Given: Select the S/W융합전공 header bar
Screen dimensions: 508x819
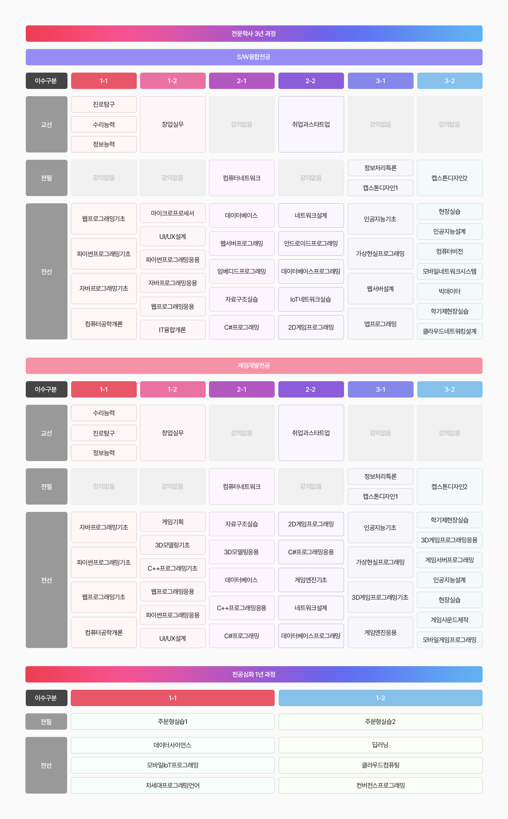Looking at the screenshot, I should pyautogui.click(x=254, y=57).
